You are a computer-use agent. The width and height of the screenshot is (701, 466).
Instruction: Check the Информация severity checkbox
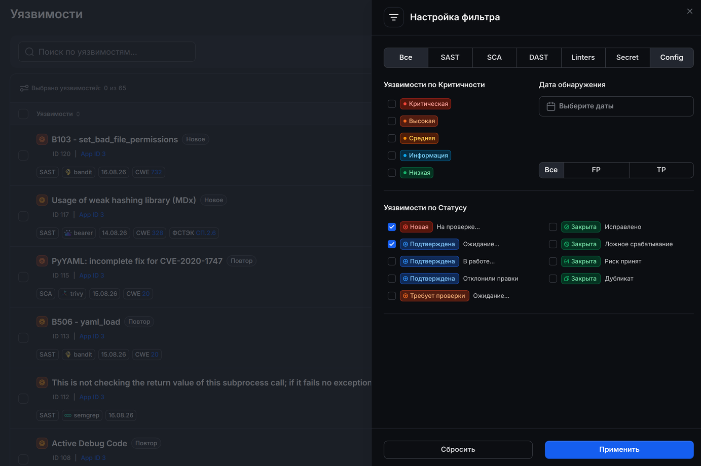click(x=392, y=156)
